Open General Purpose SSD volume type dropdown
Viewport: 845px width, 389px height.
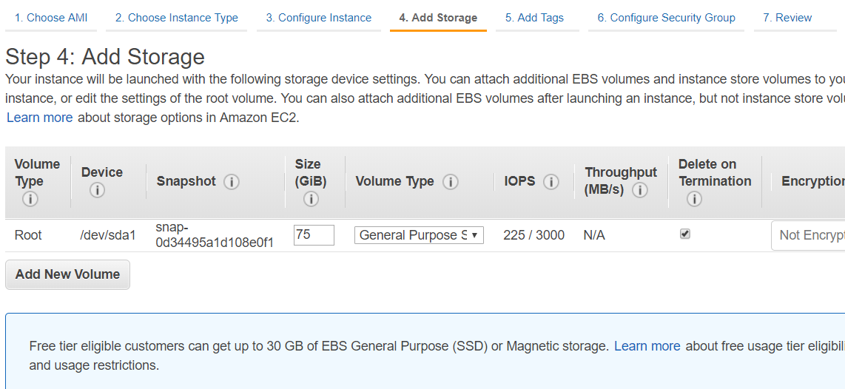tap(419, 235)
